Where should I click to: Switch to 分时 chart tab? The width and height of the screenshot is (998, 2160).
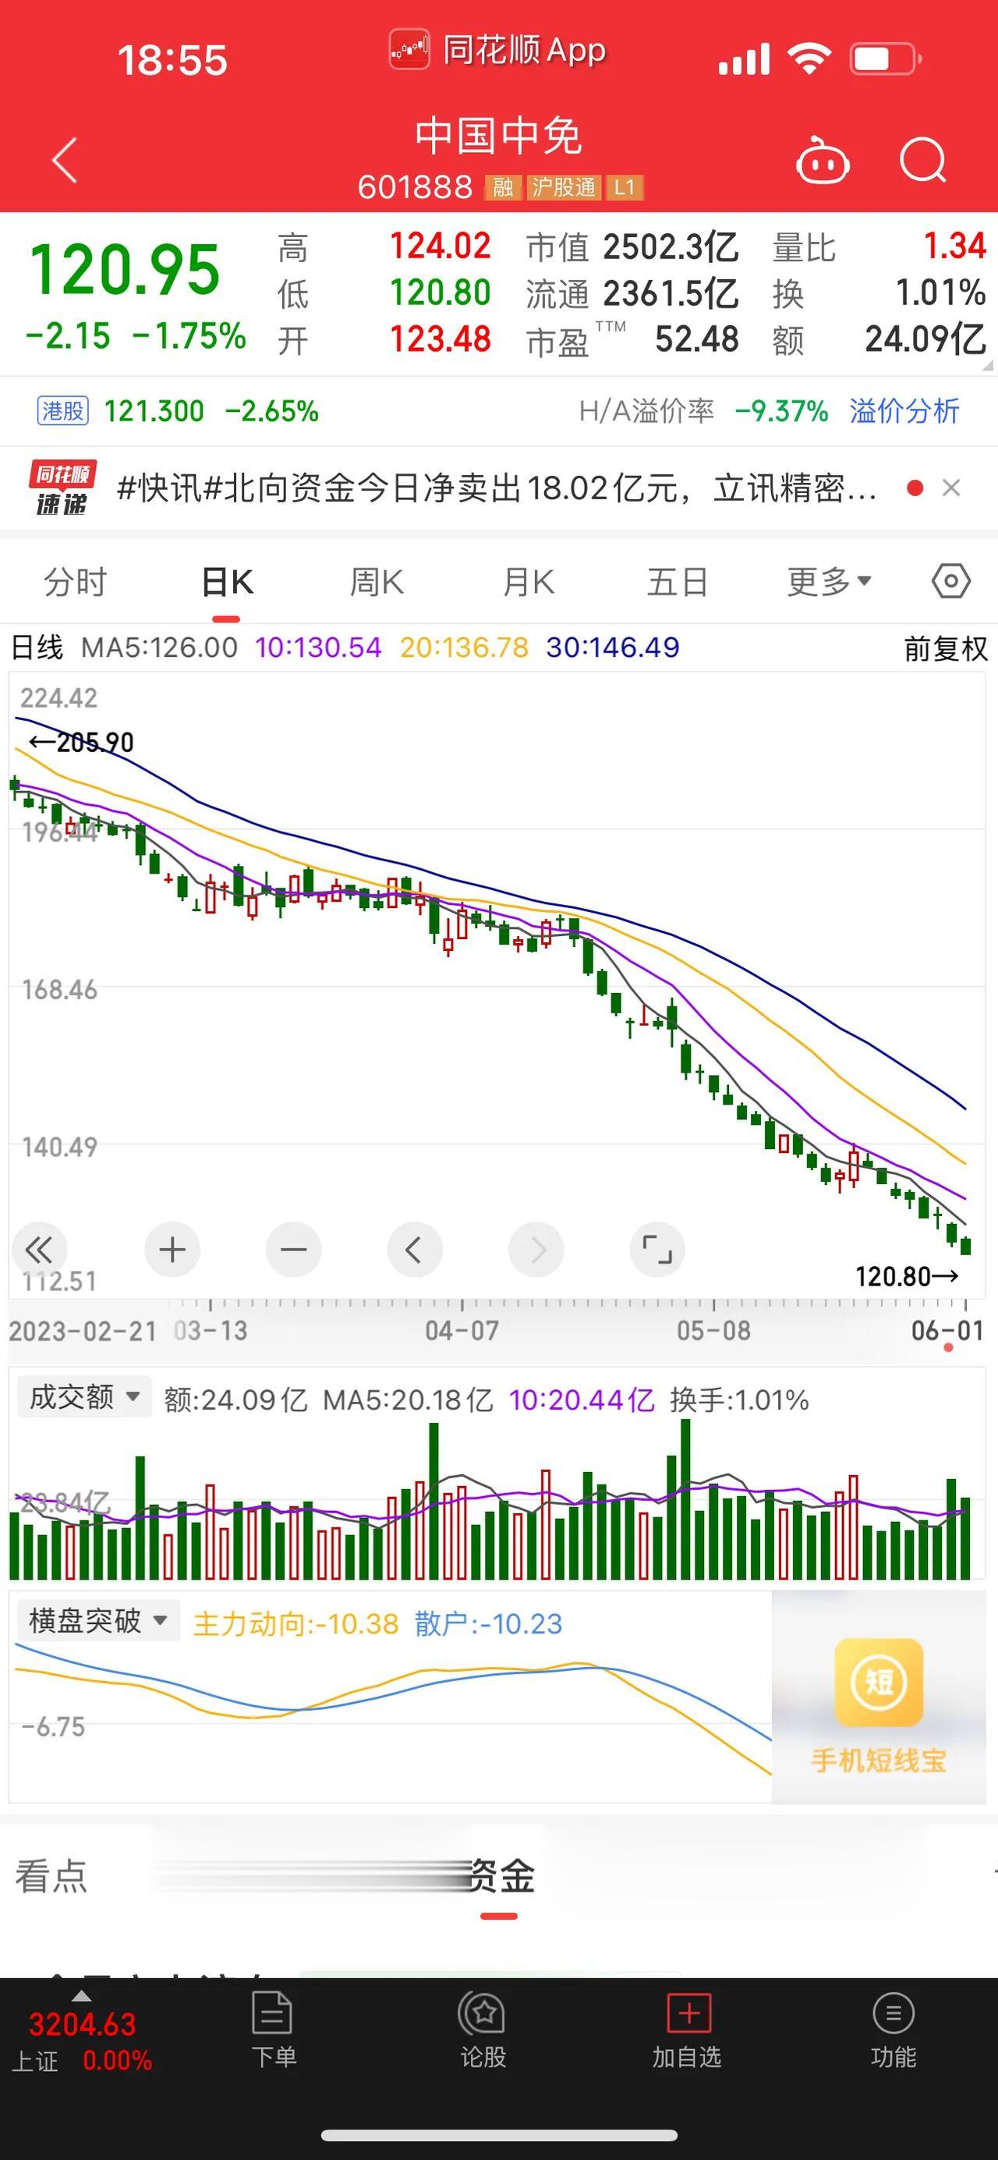(76, 582)
